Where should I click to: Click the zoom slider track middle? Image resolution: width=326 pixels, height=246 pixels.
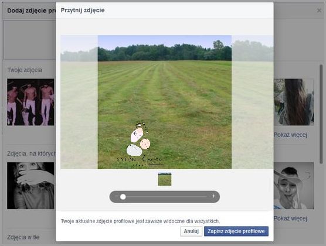point(165,197)
